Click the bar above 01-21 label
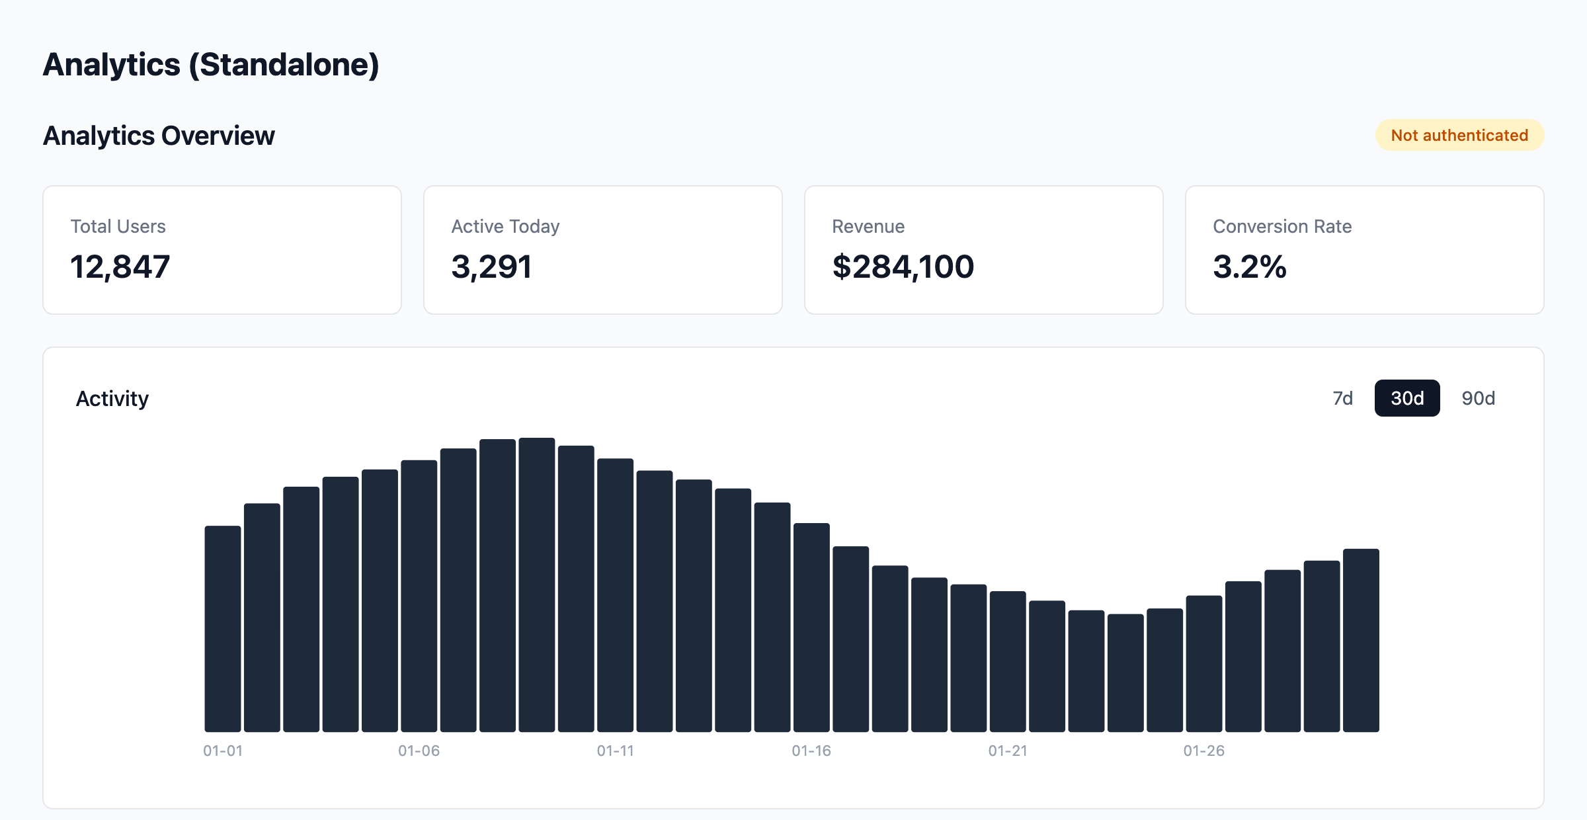This screenshot has height=820, width=1587. click(1008, 661)
